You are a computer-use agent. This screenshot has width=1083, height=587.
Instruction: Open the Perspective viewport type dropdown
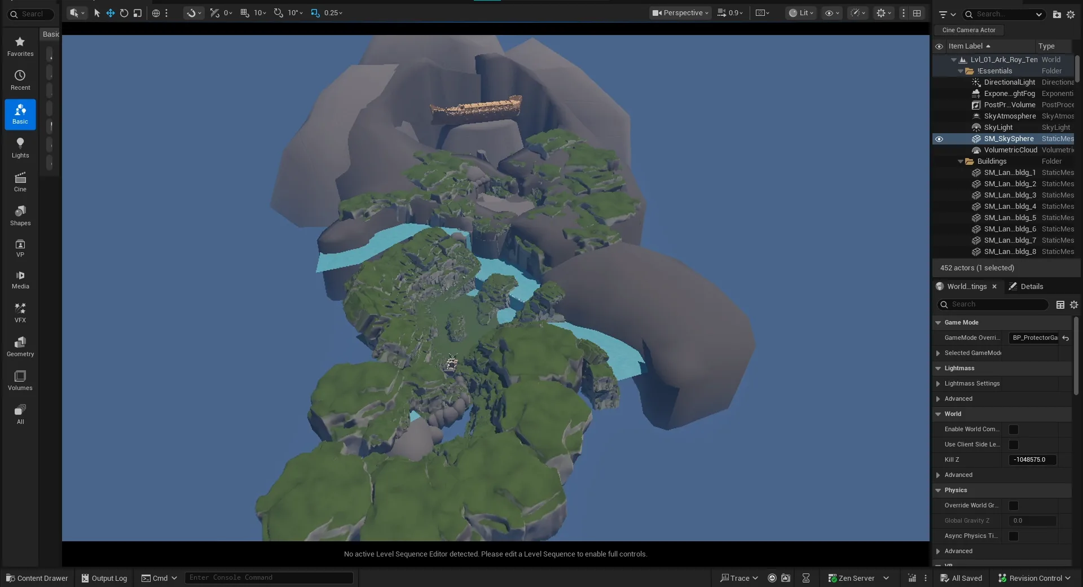tap(680, 13)
